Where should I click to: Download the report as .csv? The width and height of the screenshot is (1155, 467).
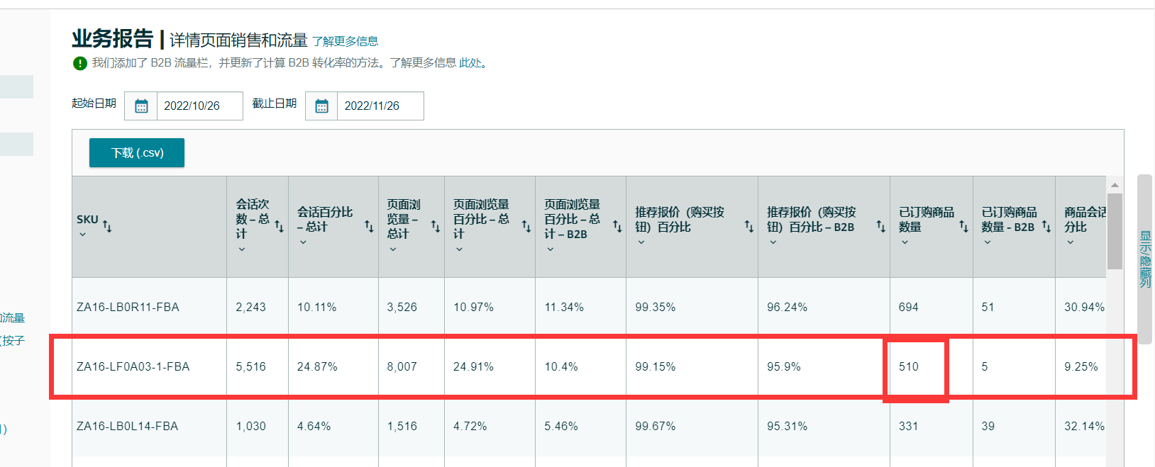click(137, 153)
